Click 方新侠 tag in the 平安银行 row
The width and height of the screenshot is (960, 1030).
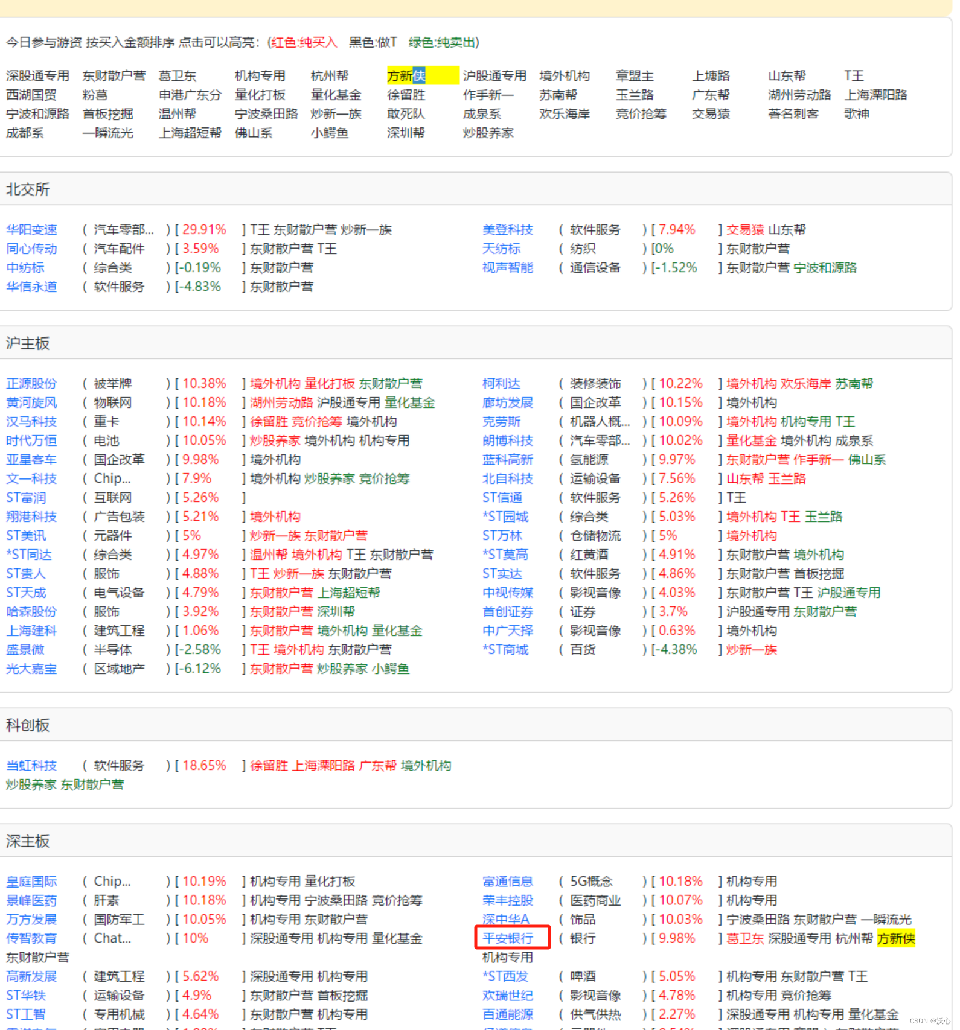tap(896, 938)
